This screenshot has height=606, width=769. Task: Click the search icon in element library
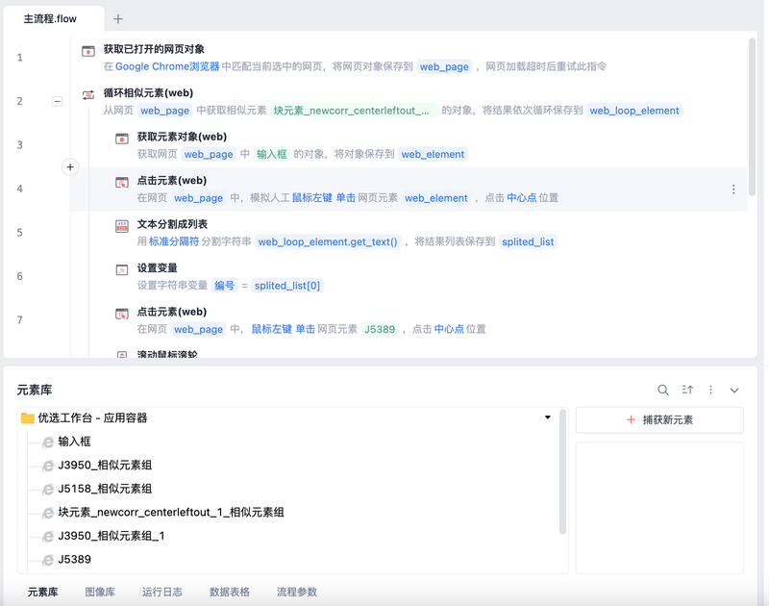pyautogui.click(x=663, y=390)
